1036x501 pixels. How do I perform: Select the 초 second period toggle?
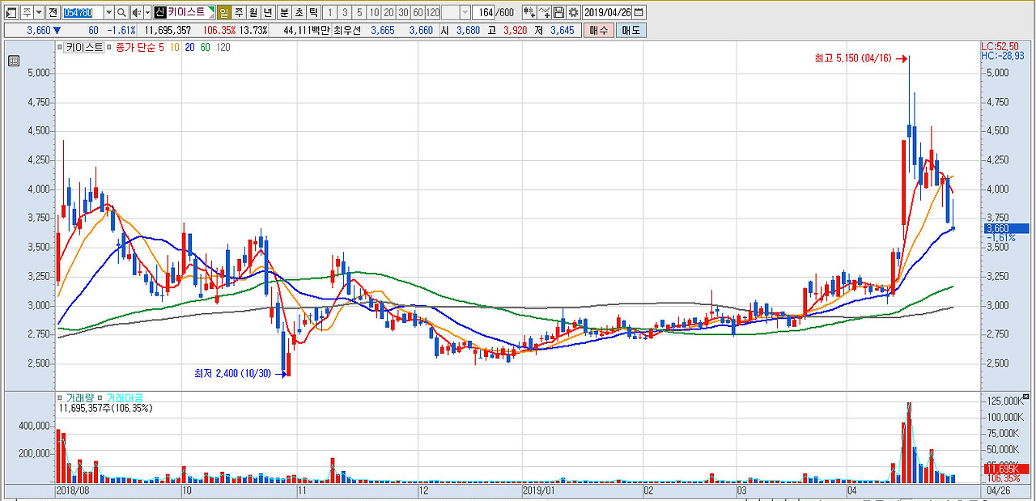299,13
